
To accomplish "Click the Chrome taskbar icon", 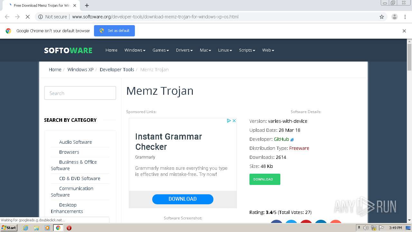I will (x=58, y=228).
